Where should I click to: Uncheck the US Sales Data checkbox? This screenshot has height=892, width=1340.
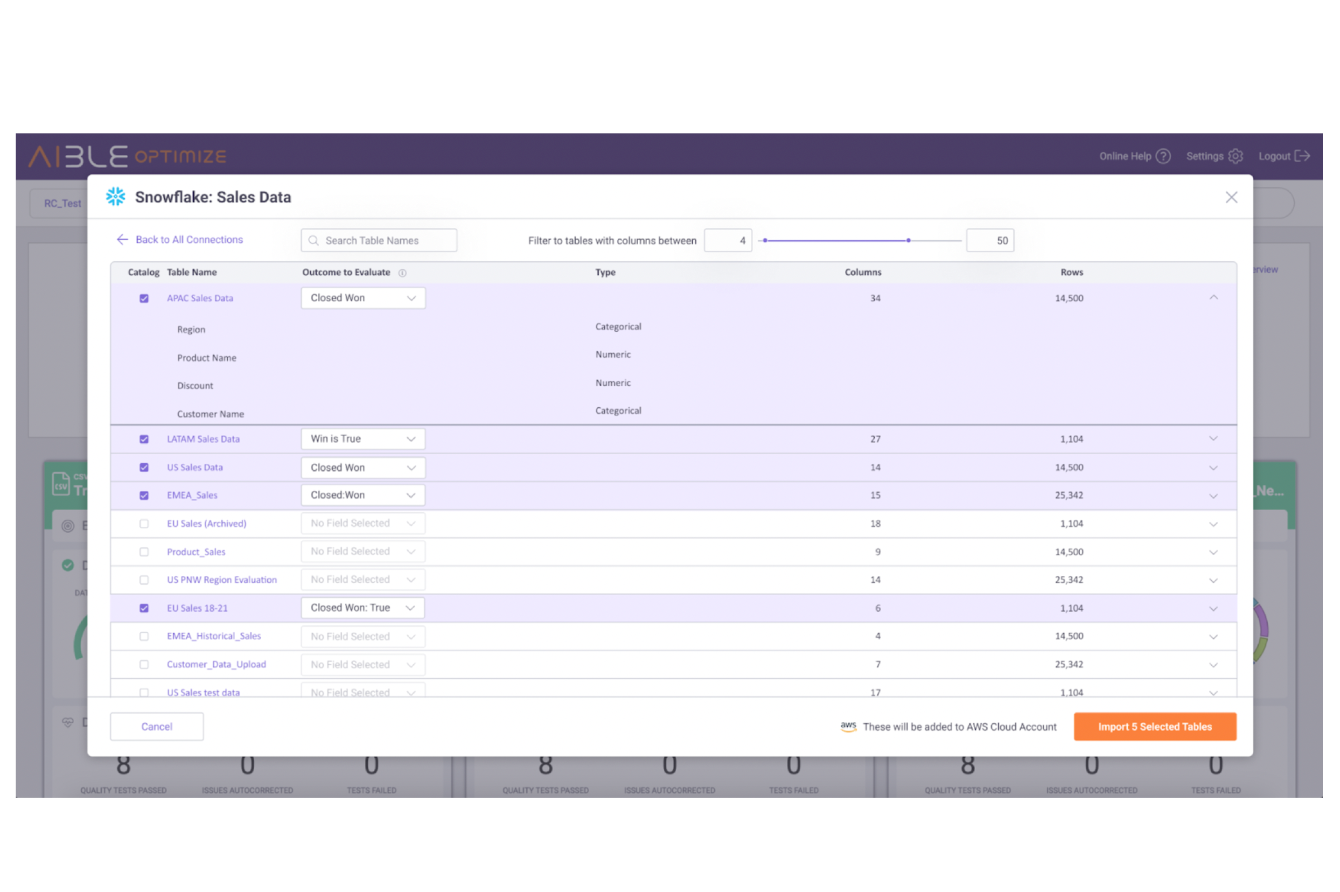[144, 467]
